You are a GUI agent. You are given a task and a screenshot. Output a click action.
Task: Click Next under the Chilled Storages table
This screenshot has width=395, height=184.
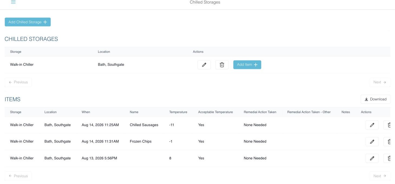point(380,82)
